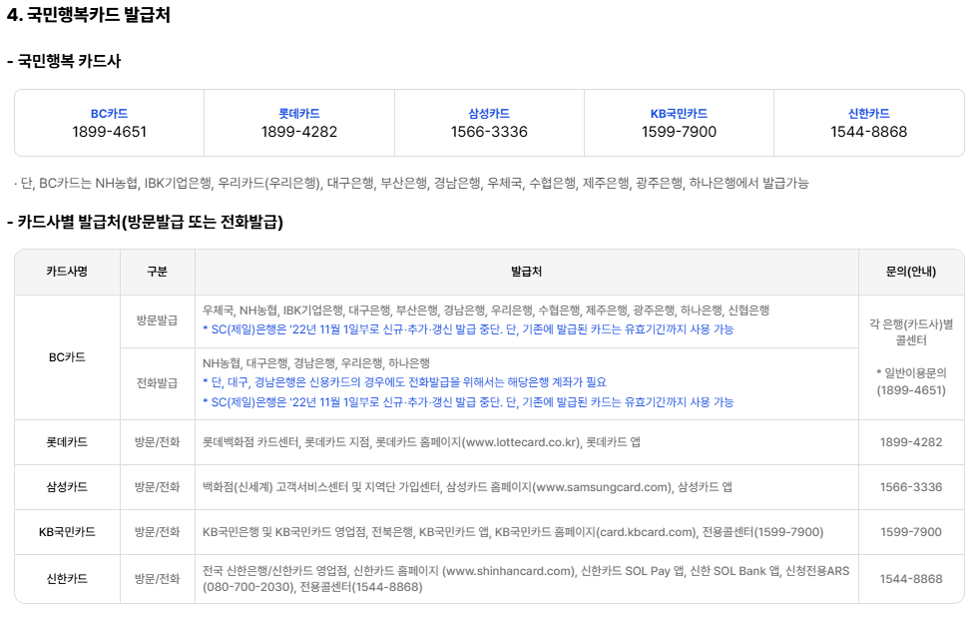Click the 발급처 column header

click(526, 272)
